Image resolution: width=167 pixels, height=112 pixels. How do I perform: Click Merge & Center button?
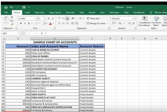[x=96, y=23]
